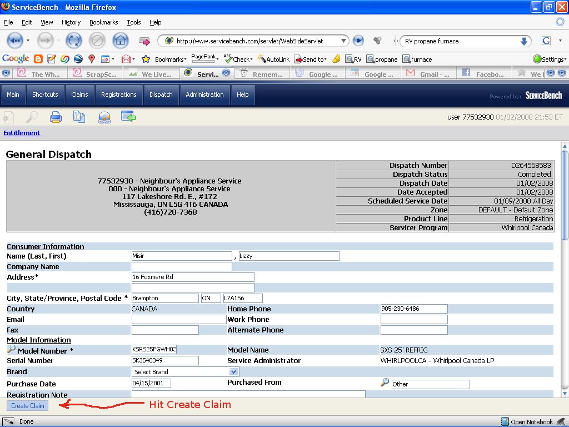This screenshot has width=569, height=427.
Task: Switch to the Gmail browser tab
Action: pyautogui.click(x=428, y=73)
